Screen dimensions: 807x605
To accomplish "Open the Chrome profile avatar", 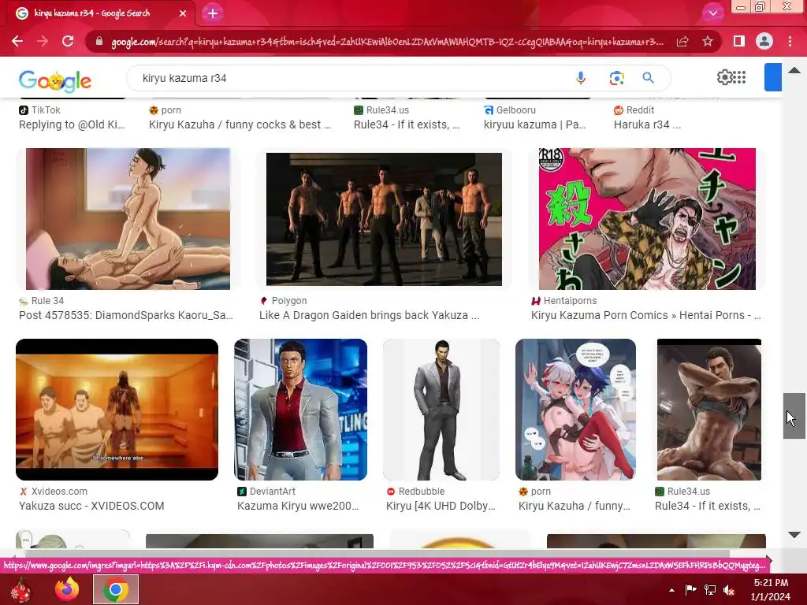I will click(764, 41).
